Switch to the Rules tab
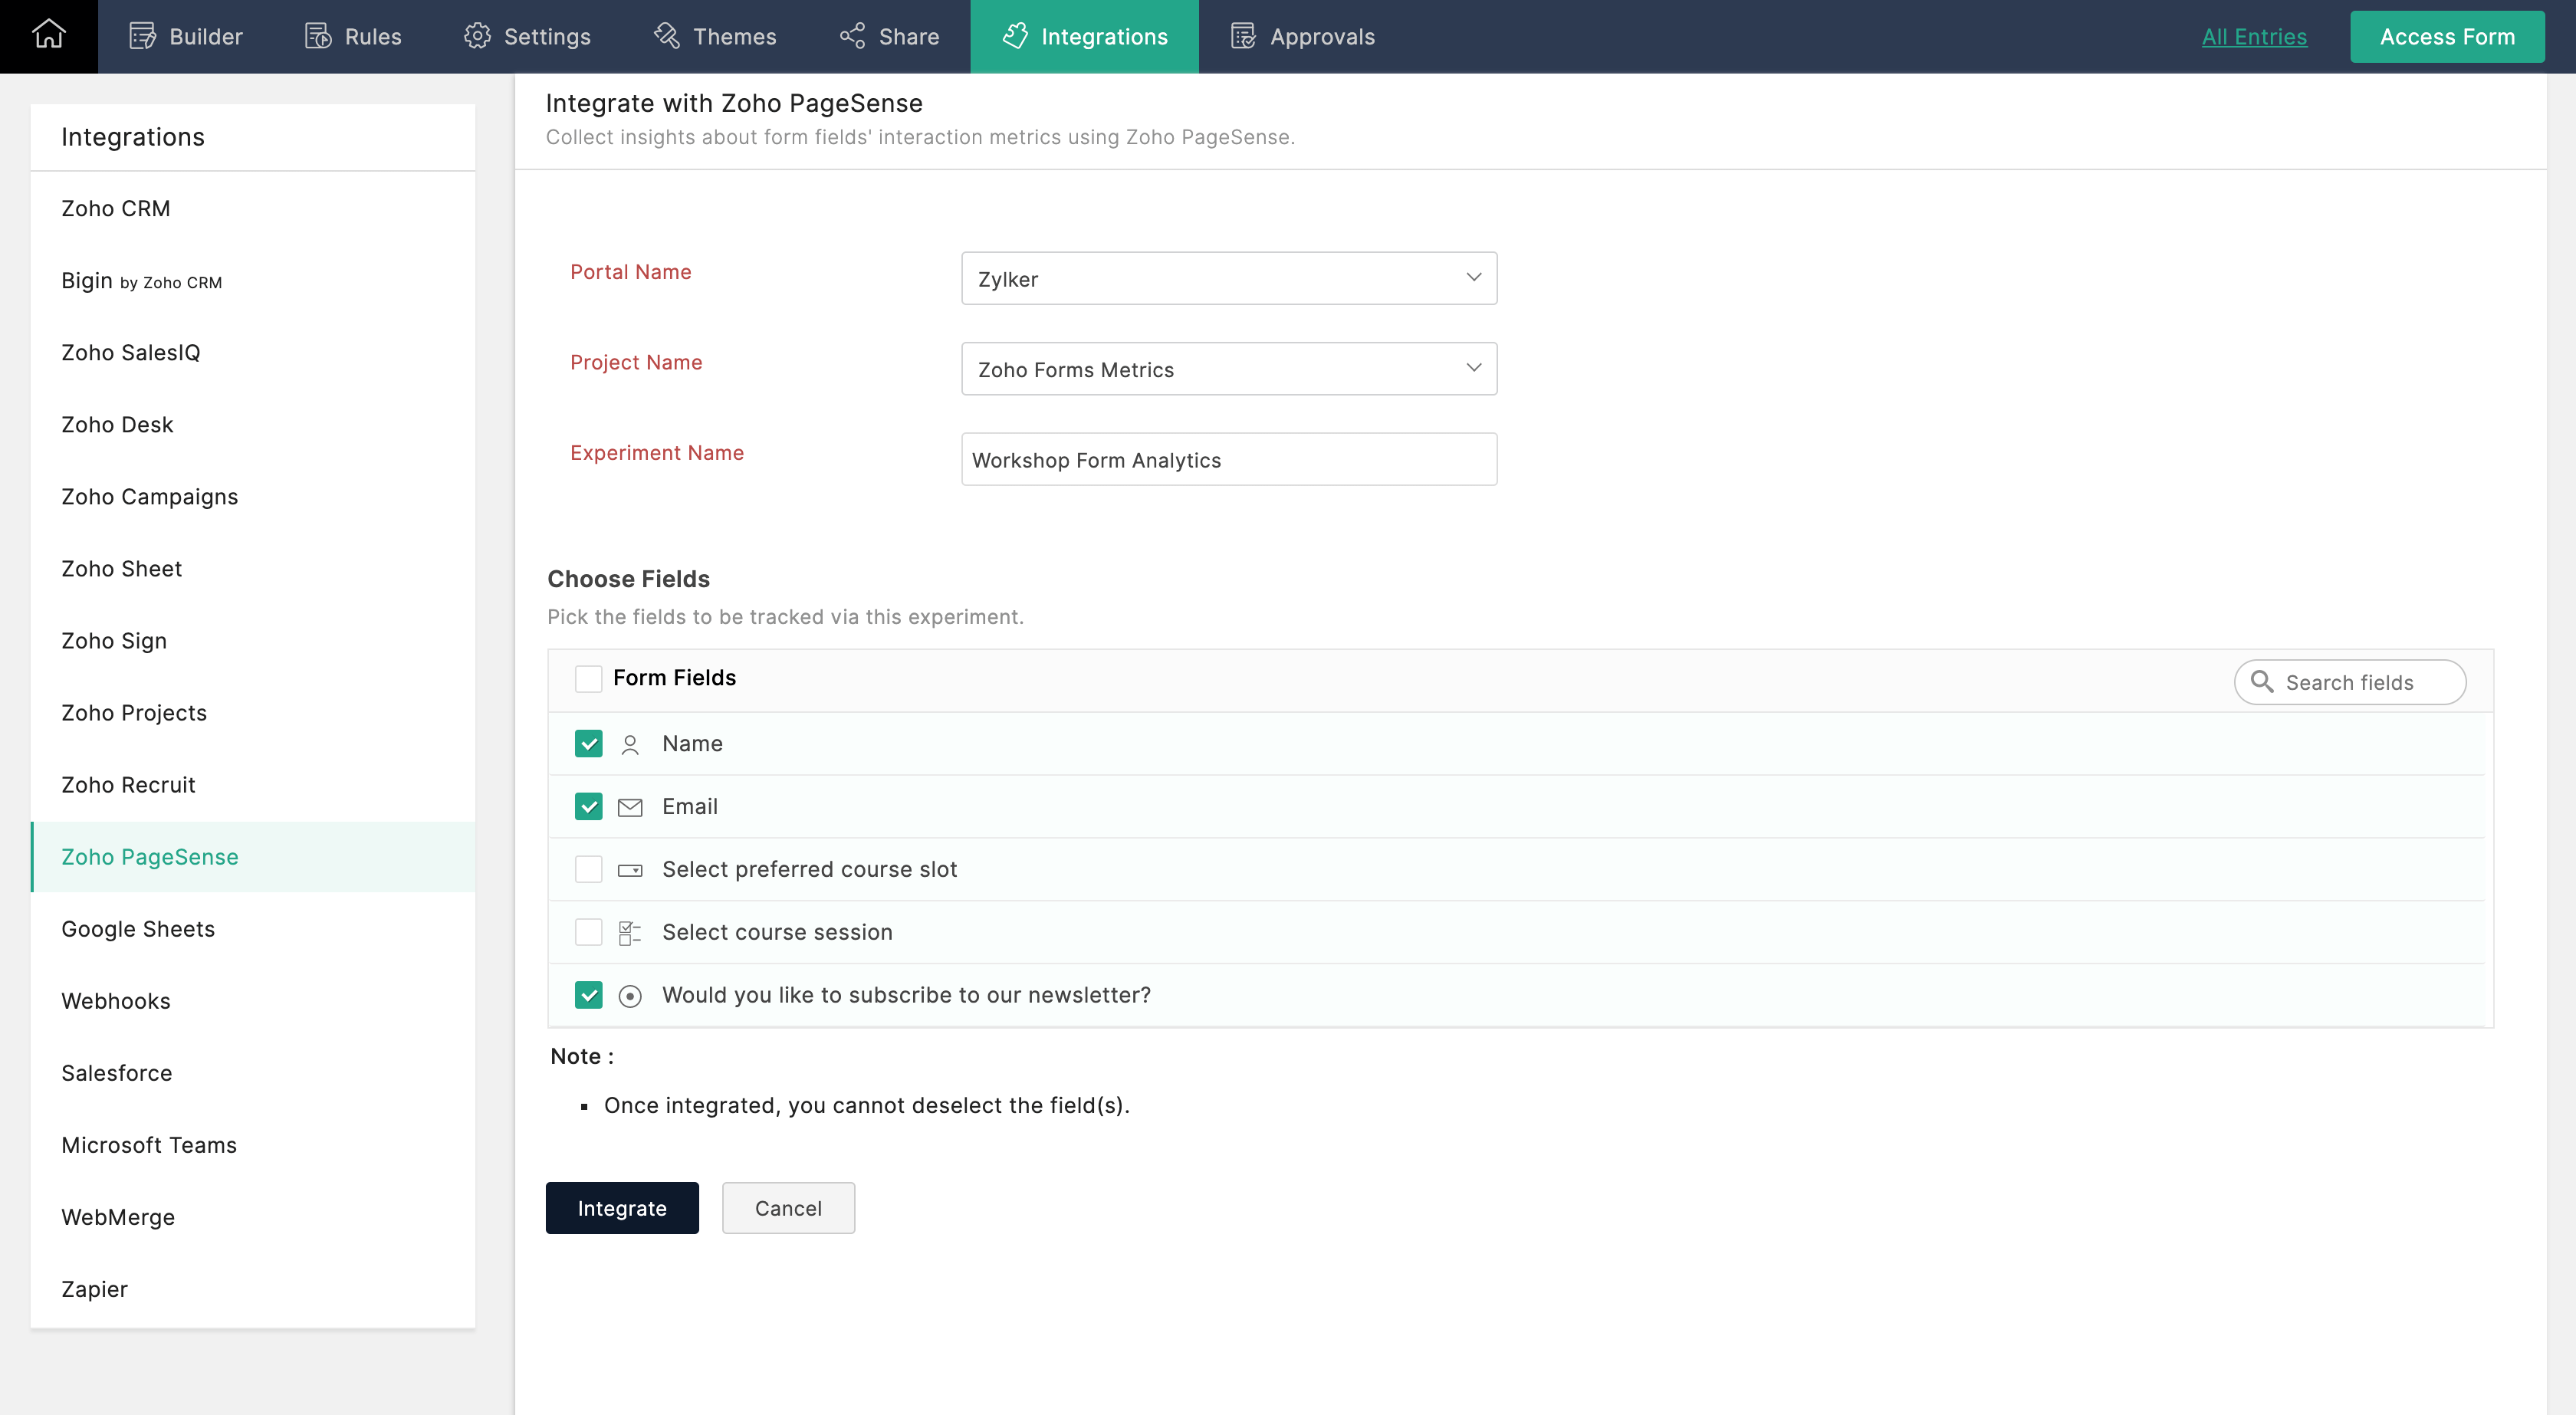This screenshot has width=2576, height=1415. 353,36
